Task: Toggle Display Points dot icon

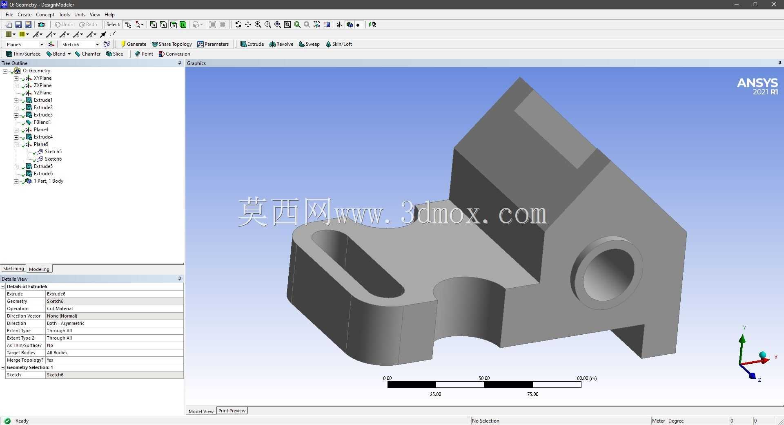Action: pyautogui.click(x=358, y=25)
